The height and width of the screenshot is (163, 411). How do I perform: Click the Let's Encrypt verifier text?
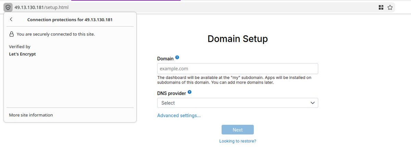22,54
